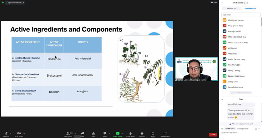Open the Apps icon in toolbar
Viewport: 262px width, 138px height.
[x=153, y=133]
